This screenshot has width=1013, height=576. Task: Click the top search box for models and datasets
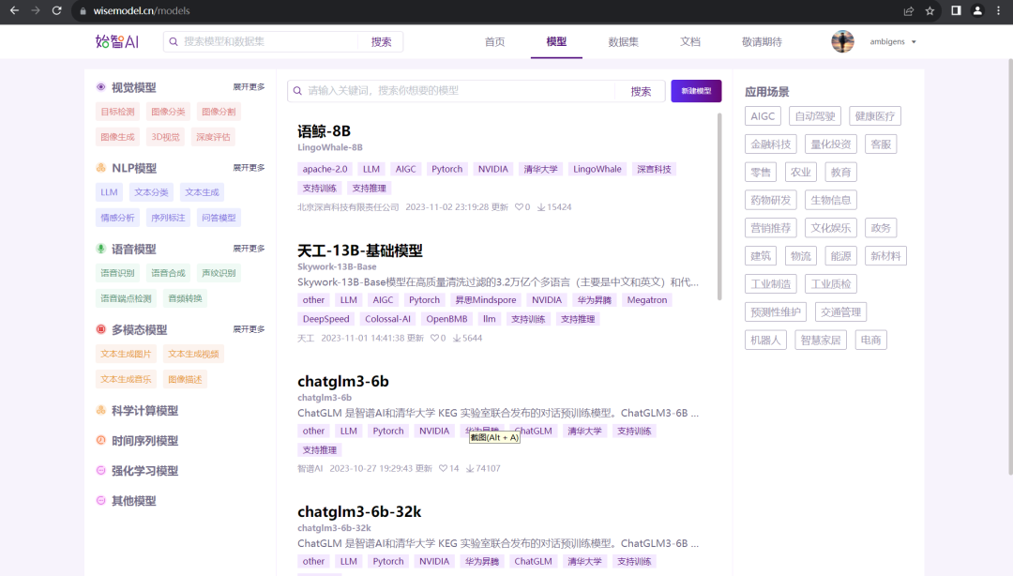point(262,41)
